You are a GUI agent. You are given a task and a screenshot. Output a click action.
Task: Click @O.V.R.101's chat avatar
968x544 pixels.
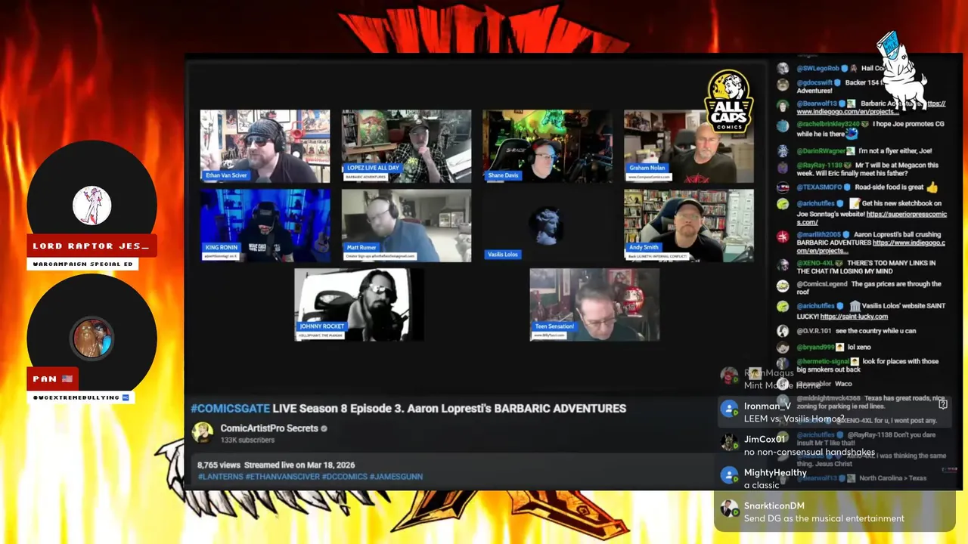pos(783,331)
